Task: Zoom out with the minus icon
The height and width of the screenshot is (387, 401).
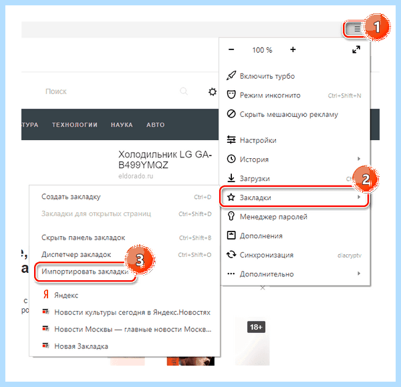Action: (231, 49)
